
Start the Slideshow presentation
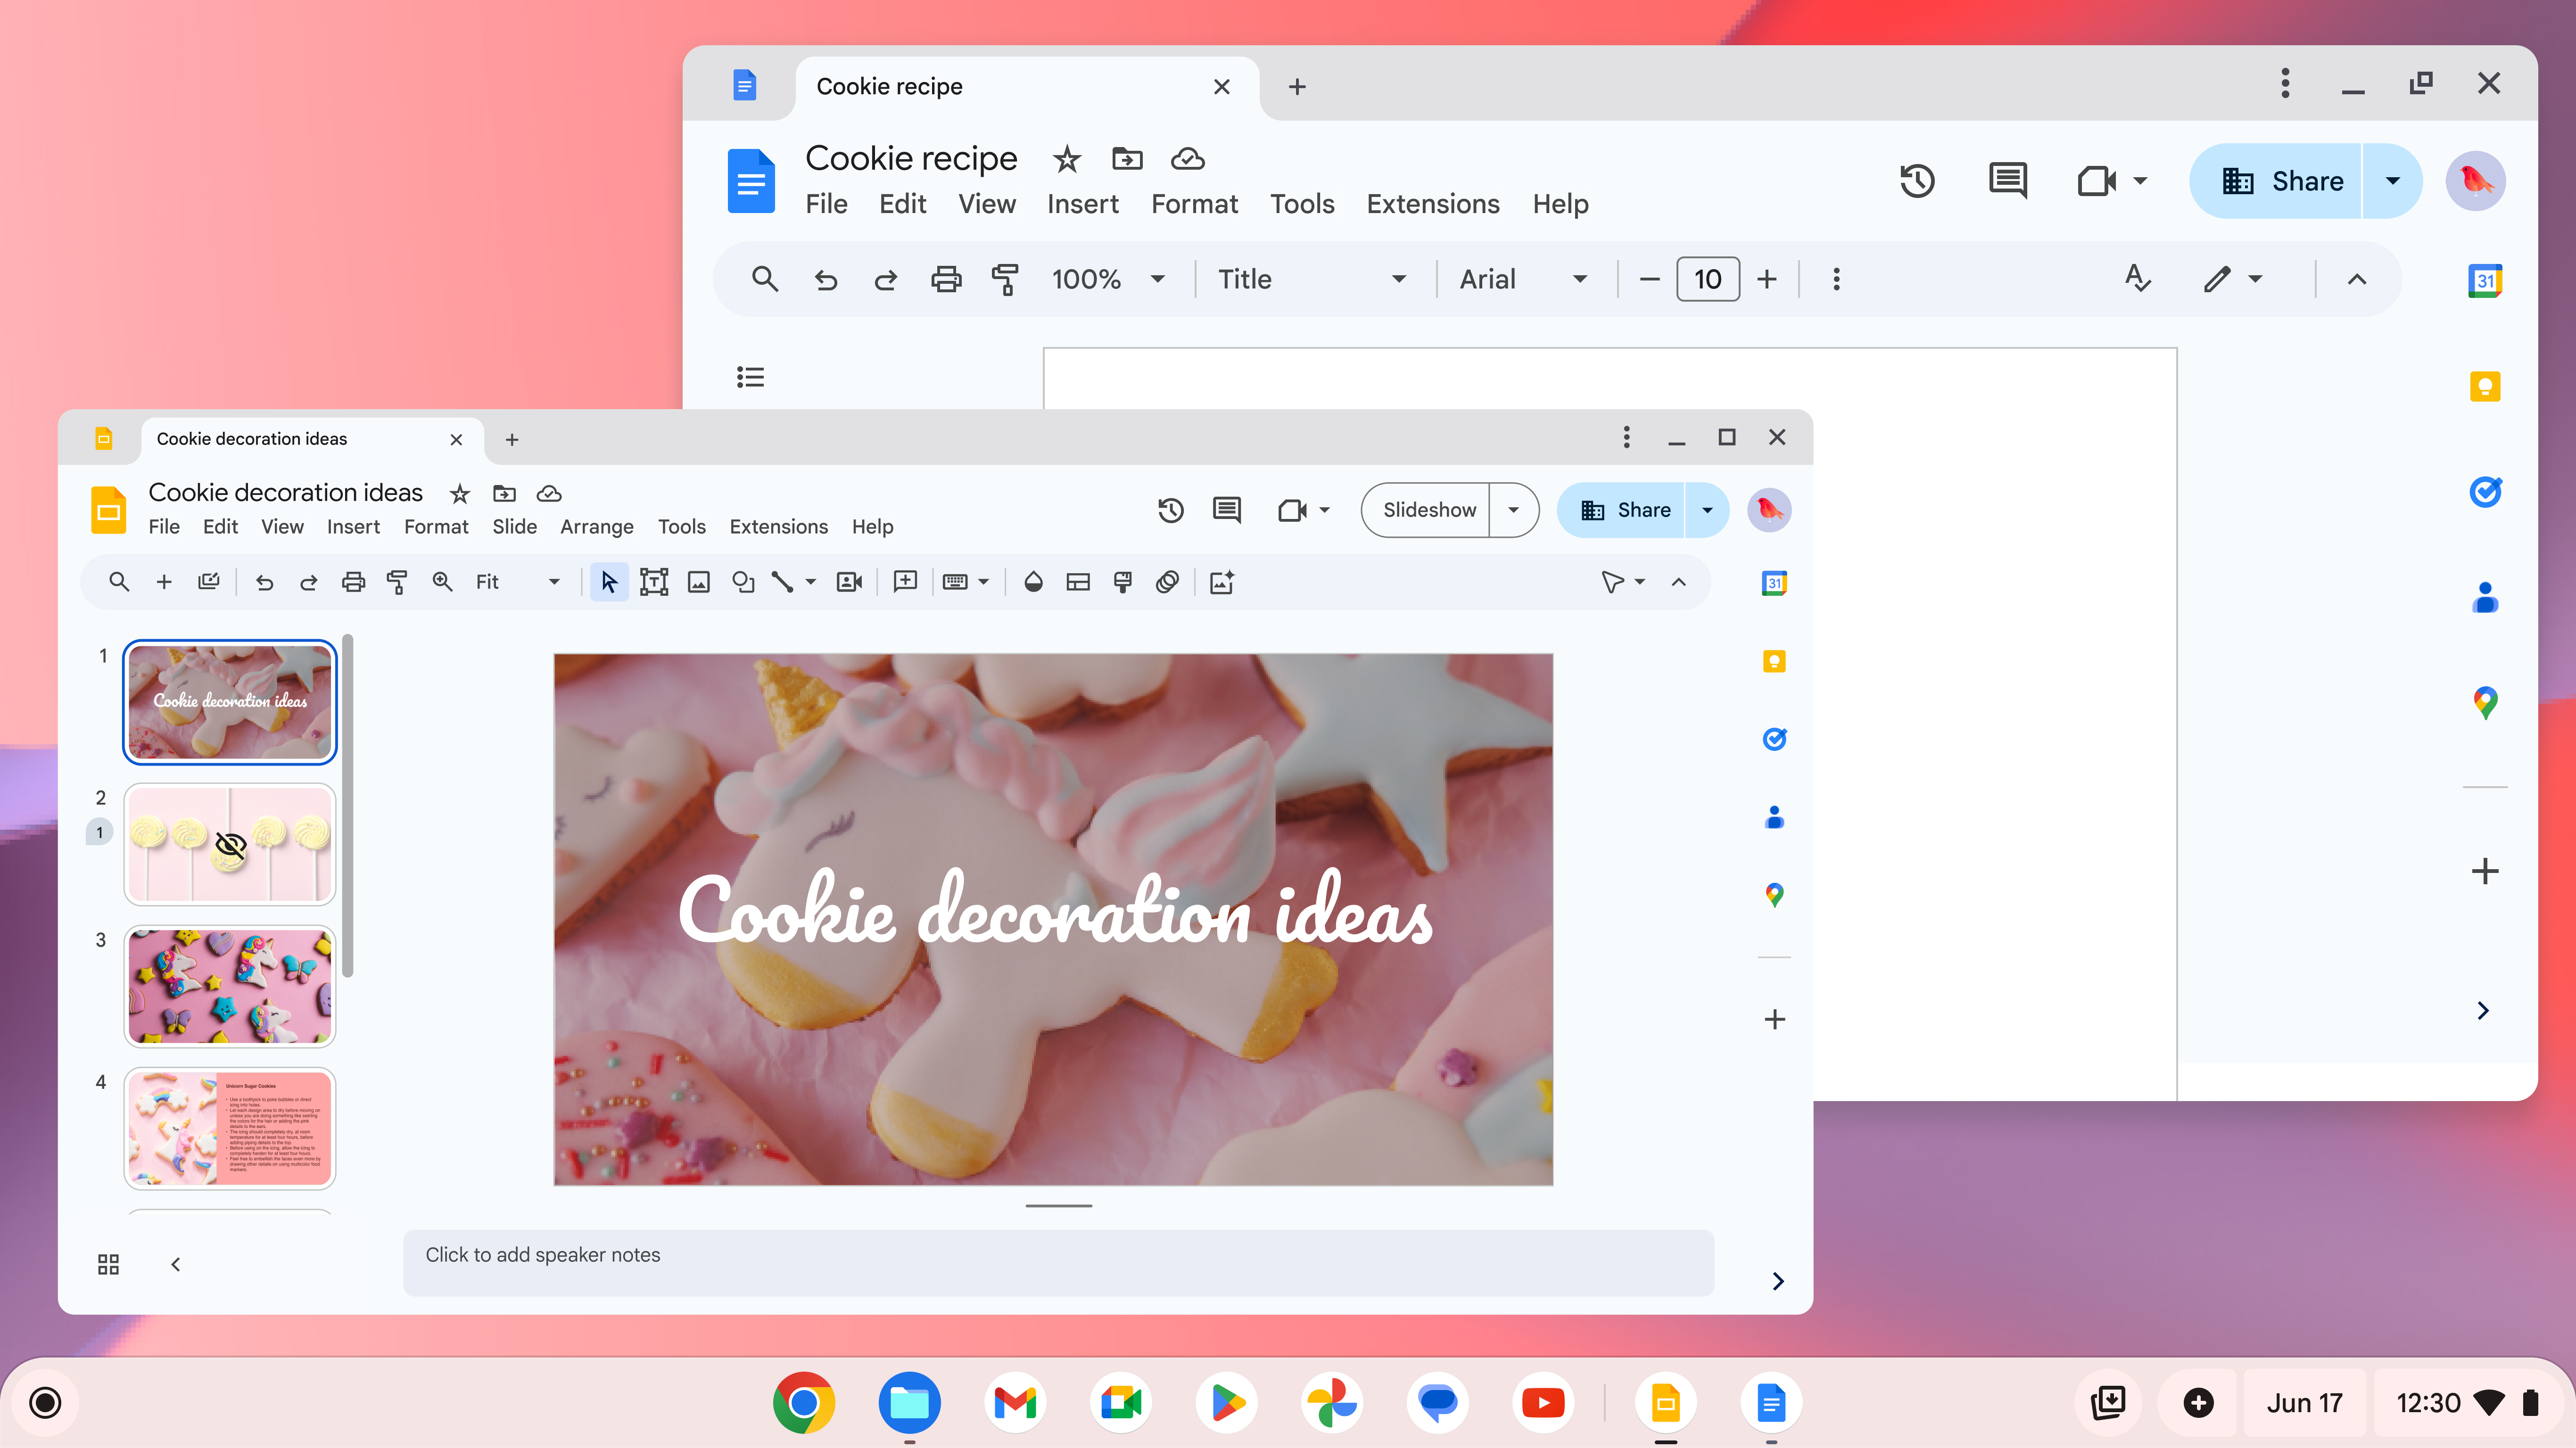[x=1428, y=510]
